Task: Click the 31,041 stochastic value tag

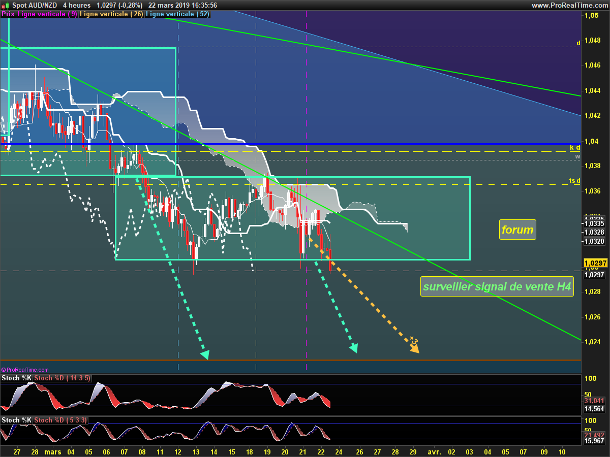Action: pyautogui.click(x=594, y=401)
